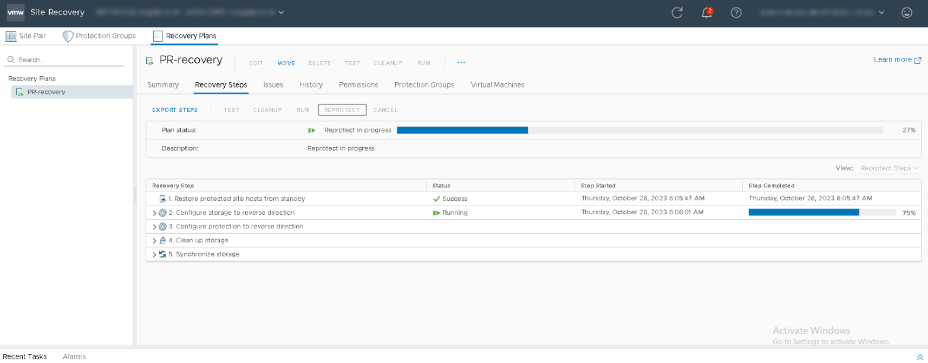Open the History tab
This screenshot has height=363, width=928.
tap(311, 85)
